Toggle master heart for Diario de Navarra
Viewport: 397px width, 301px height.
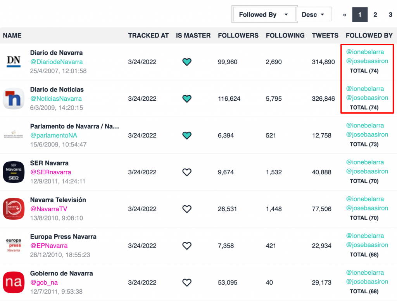point(187,62)
